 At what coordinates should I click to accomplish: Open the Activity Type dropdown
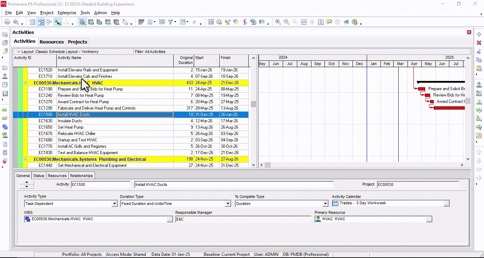click(114, 204)
